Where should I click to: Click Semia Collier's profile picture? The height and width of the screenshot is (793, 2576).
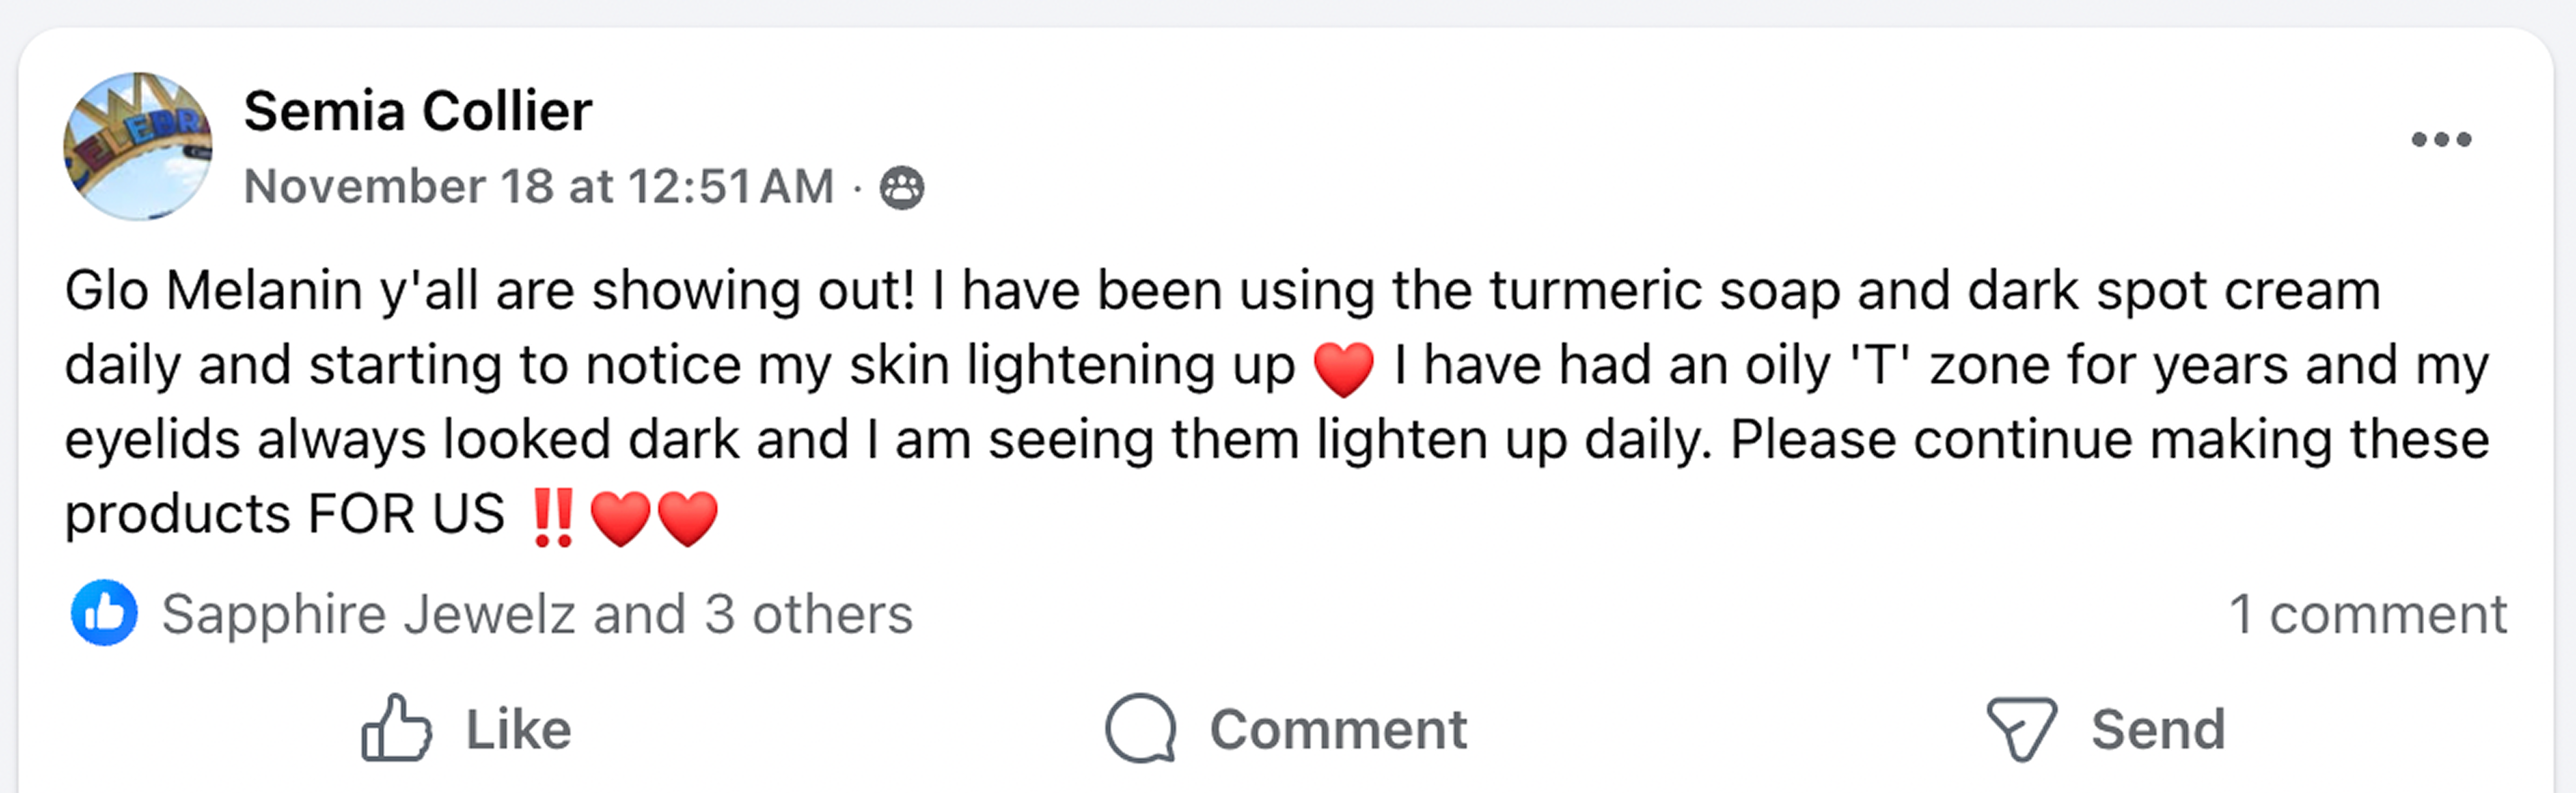point(137,146)
